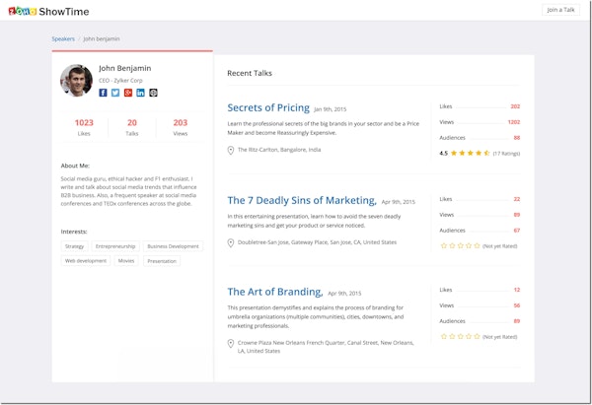
Task: Click the Google Plus icon
Action: click(128, 93)
